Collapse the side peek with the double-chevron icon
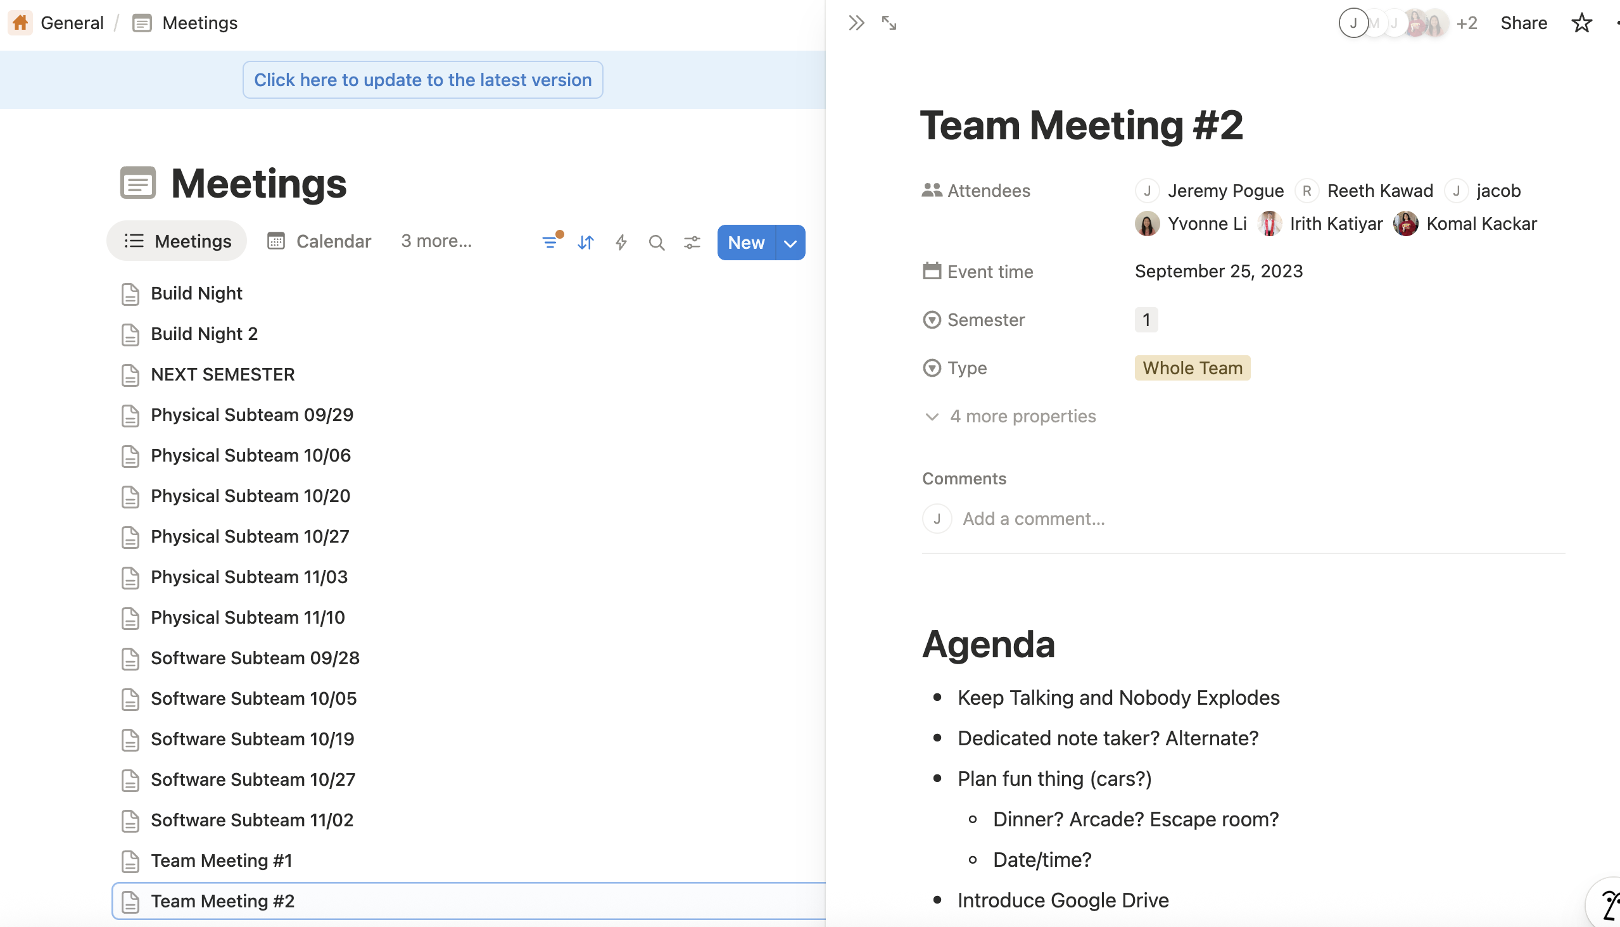This screenshot has height=927, width=1620. (856, 23)
